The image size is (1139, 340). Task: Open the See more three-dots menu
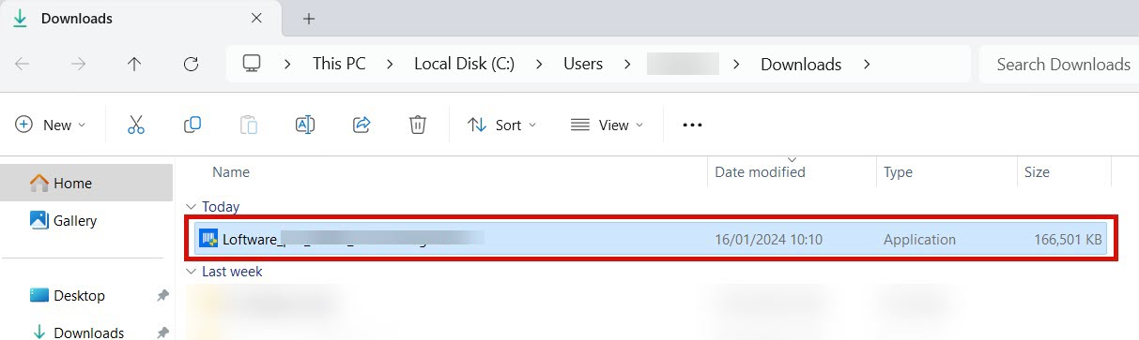(x=692, y=125)
